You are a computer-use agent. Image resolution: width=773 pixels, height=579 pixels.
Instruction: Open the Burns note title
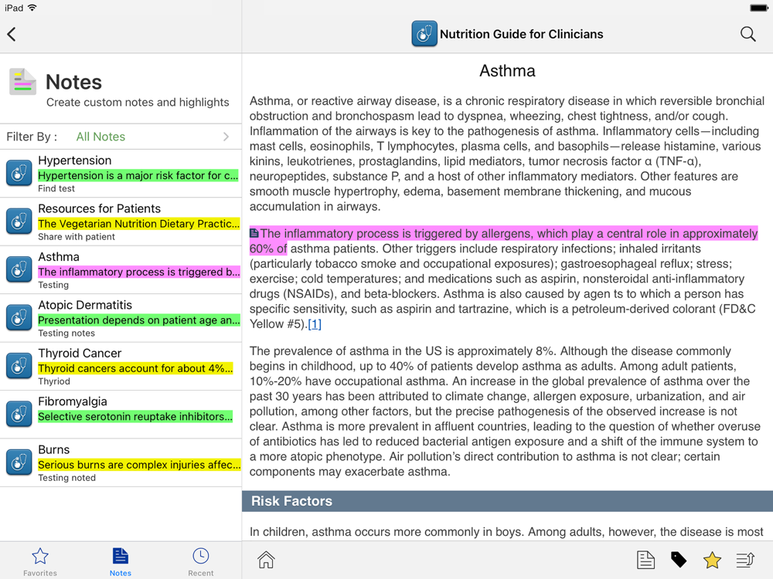[x=54, y=450]
